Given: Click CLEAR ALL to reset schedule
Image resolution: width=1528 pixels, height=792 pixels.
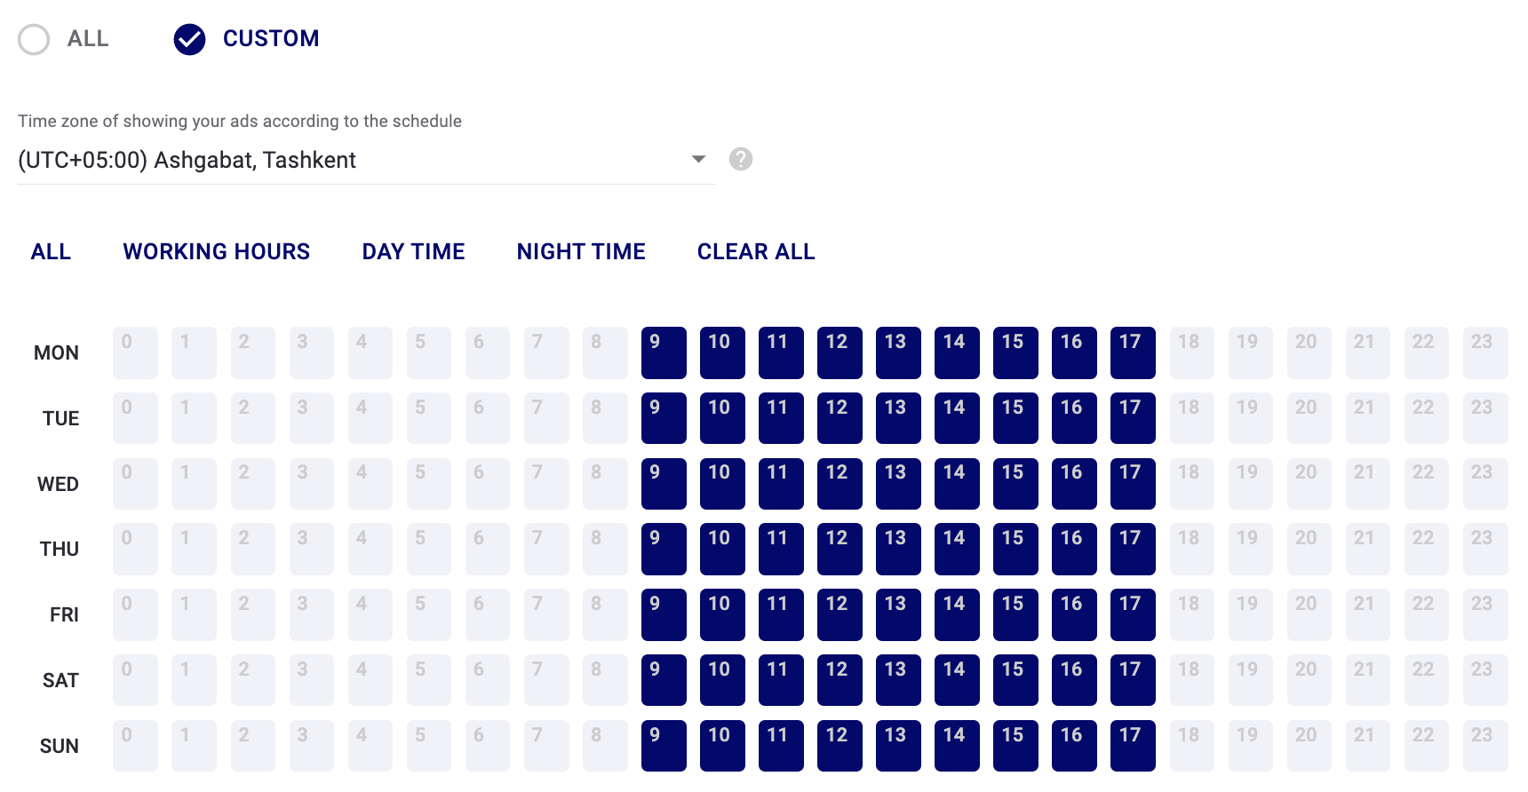Looking at the screenshot, I should 756,252.
